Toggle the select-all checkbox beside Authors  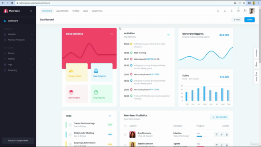point(125,126)
